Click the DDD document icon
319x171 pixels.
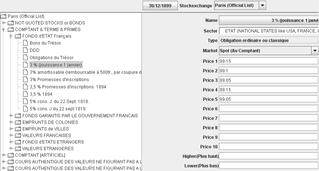point(25,50)
